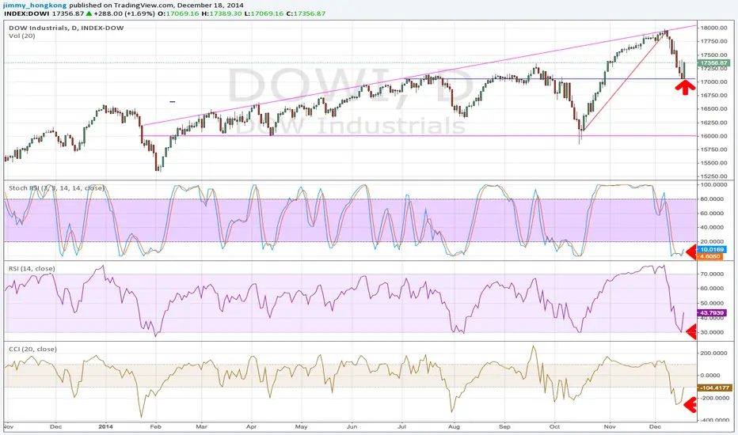
Task: Click the Mar label on the time axis
Action: coord(201,427)
